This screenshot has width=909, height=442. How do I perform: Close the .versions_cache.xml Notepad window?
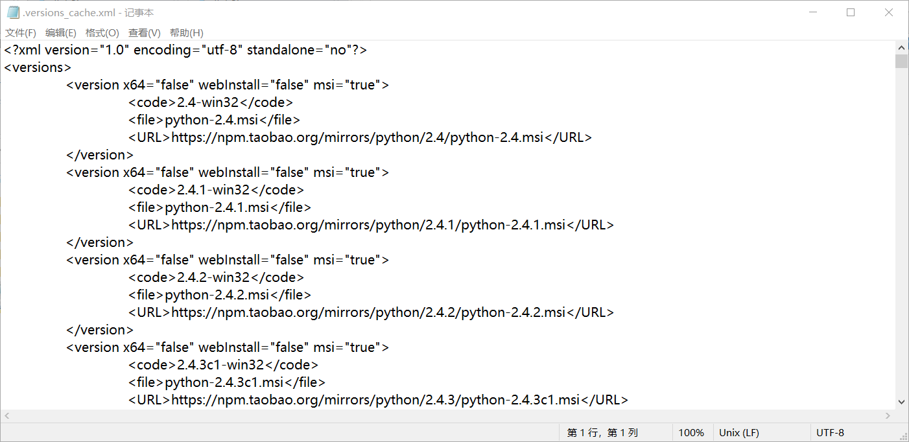click(889, 12)
